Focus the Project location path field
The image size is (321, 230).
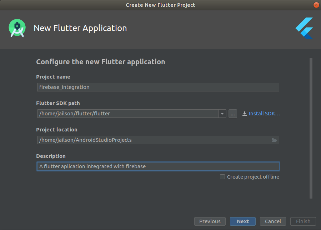point(158,140)
